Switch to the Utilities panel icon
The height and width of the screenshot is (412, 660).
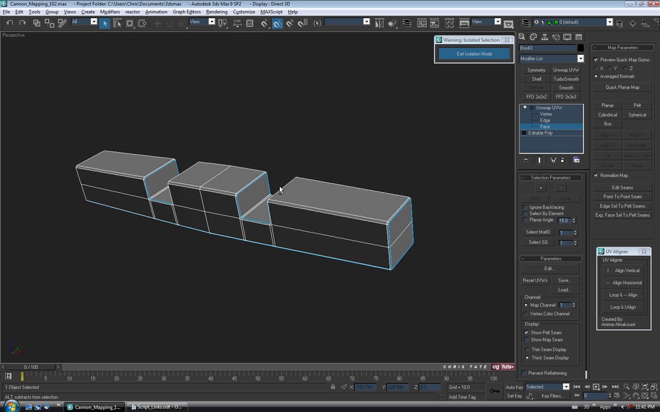[579, 37]
